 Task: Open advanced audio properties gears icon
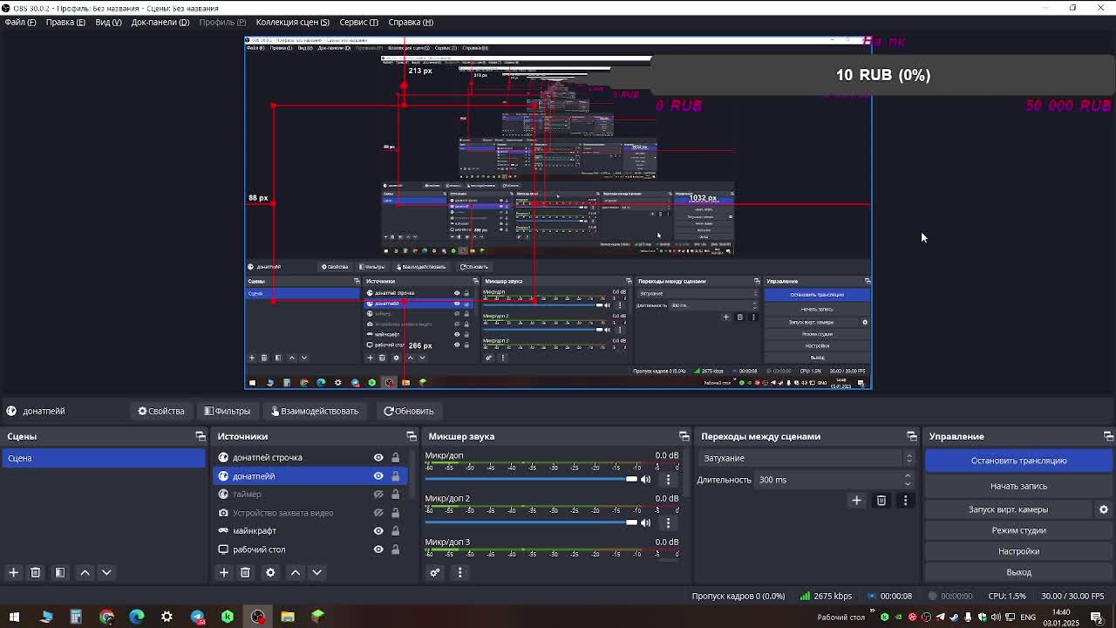click(435, 572)
